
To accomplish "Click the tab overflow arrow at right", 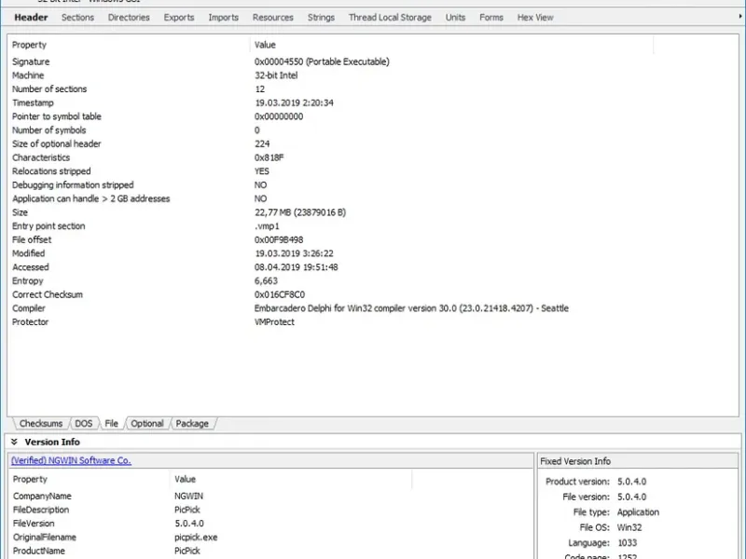I will [x=739, y=17].
